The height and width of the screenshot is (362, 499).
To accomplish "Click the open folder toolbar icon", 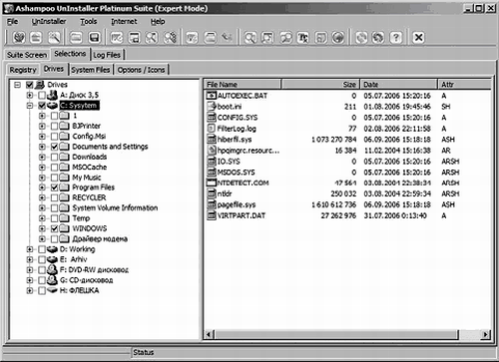I will (76, 38).
